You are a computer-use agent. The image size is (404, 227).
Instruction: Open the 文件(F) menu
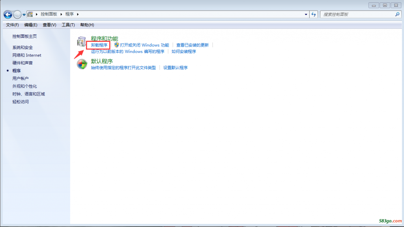coord(12,25)
